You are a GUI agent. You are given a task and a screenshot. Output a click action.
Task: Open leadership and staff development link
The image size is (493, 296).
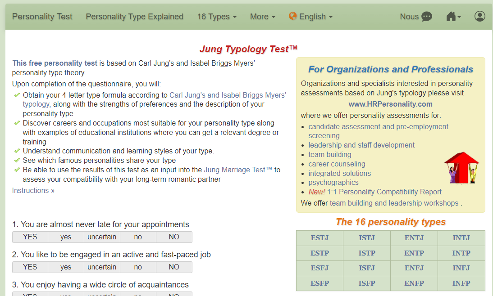coord(361,145)
